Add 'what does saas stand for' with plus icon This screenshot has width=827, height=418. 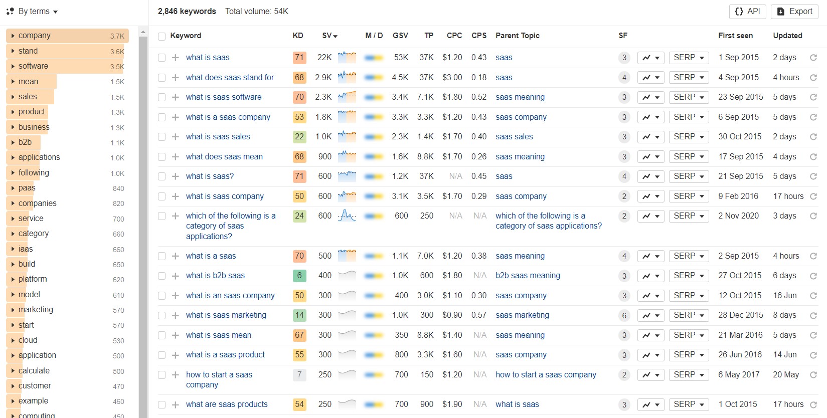click(x=175, y=78)
